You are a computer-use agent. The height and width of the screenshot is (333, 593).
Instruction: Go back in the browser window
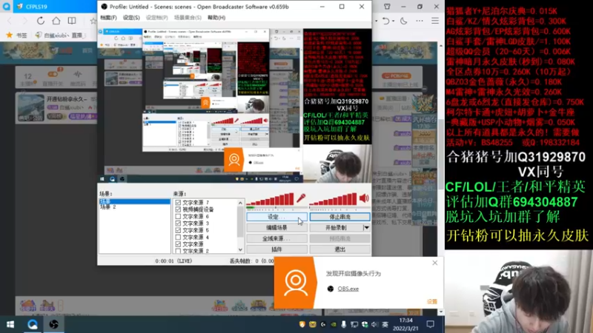[10, 21]
